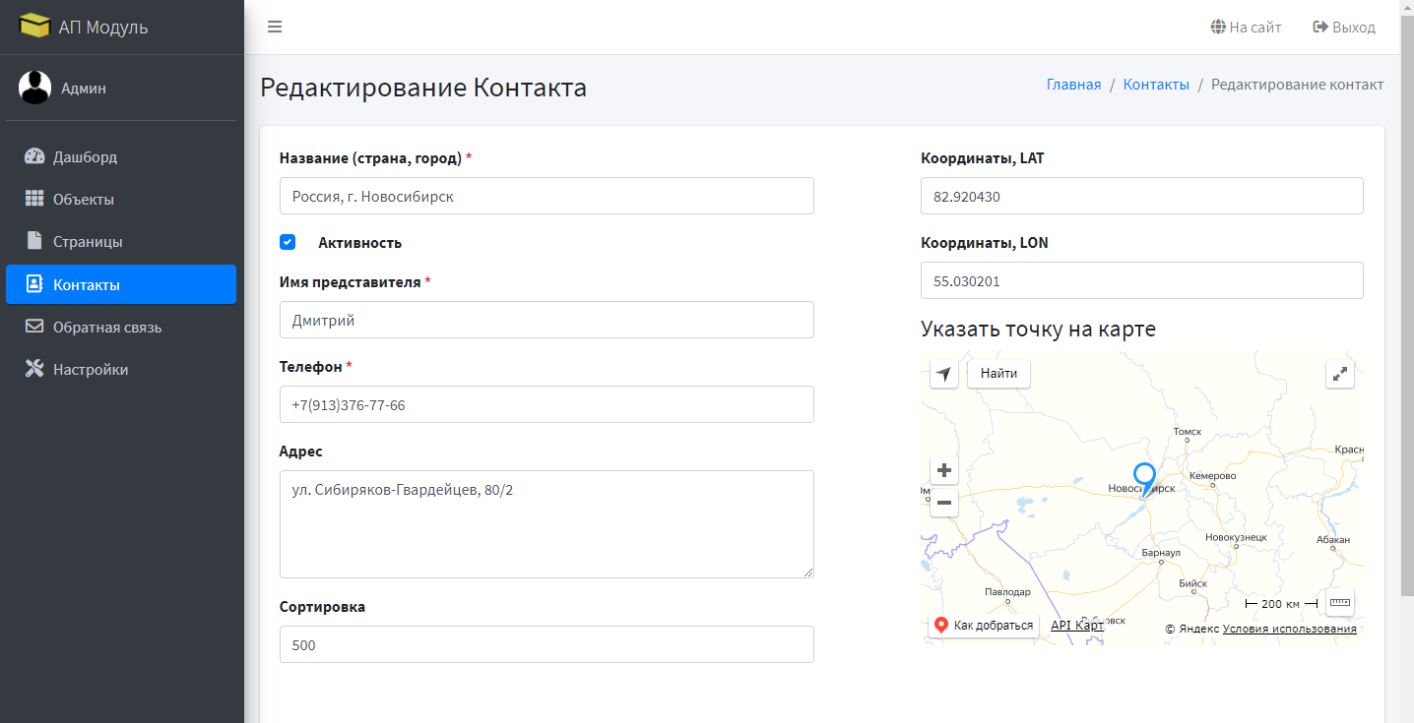
Task: Click the globe icon next to На сайт
Action: [1218, 27]
